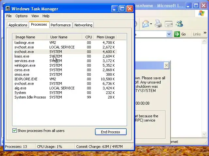Untick Show processes from all users checkbox
The width and height of the screenshot is (209, 156).
click(x=14, y=131)
